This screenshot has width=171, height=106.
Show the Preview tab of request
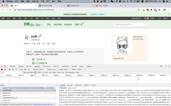[x=70, y=85]
